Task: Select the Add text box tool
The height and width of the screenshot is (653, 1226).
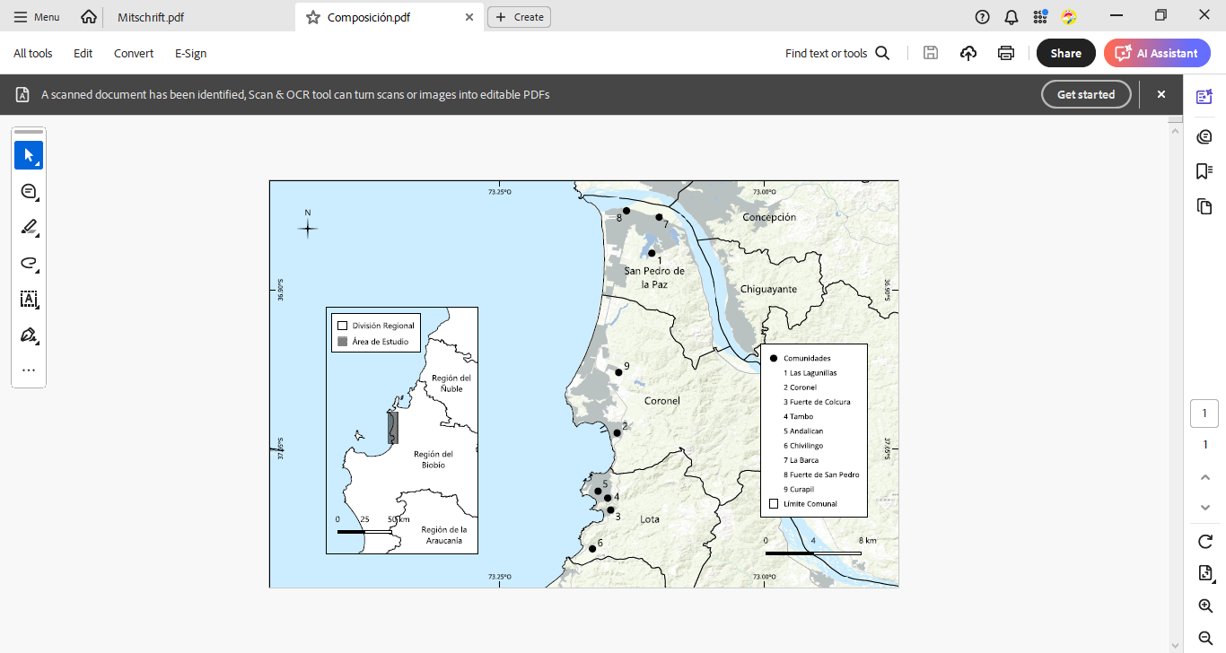Action: (x=28, y=299)
